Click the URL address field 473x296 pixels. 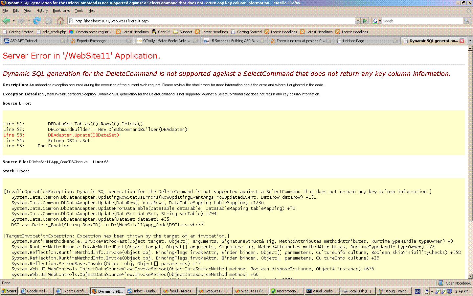(214, 21)
